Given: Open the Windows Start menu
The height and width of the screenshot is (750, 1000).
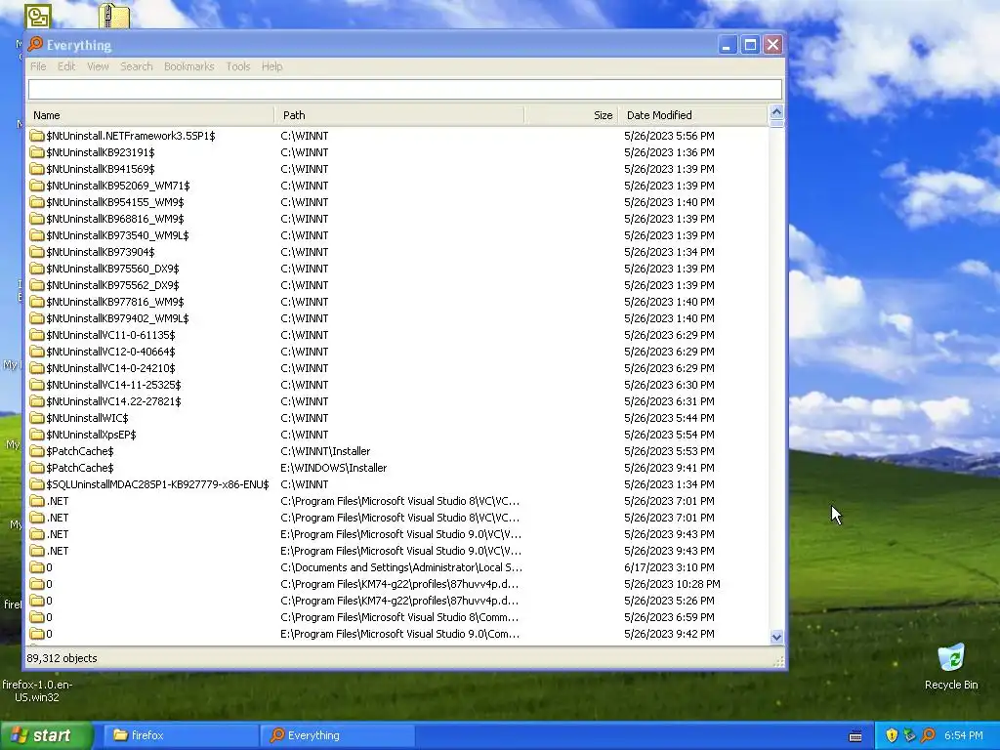Looking at the screenshot, I should [45, 735].
